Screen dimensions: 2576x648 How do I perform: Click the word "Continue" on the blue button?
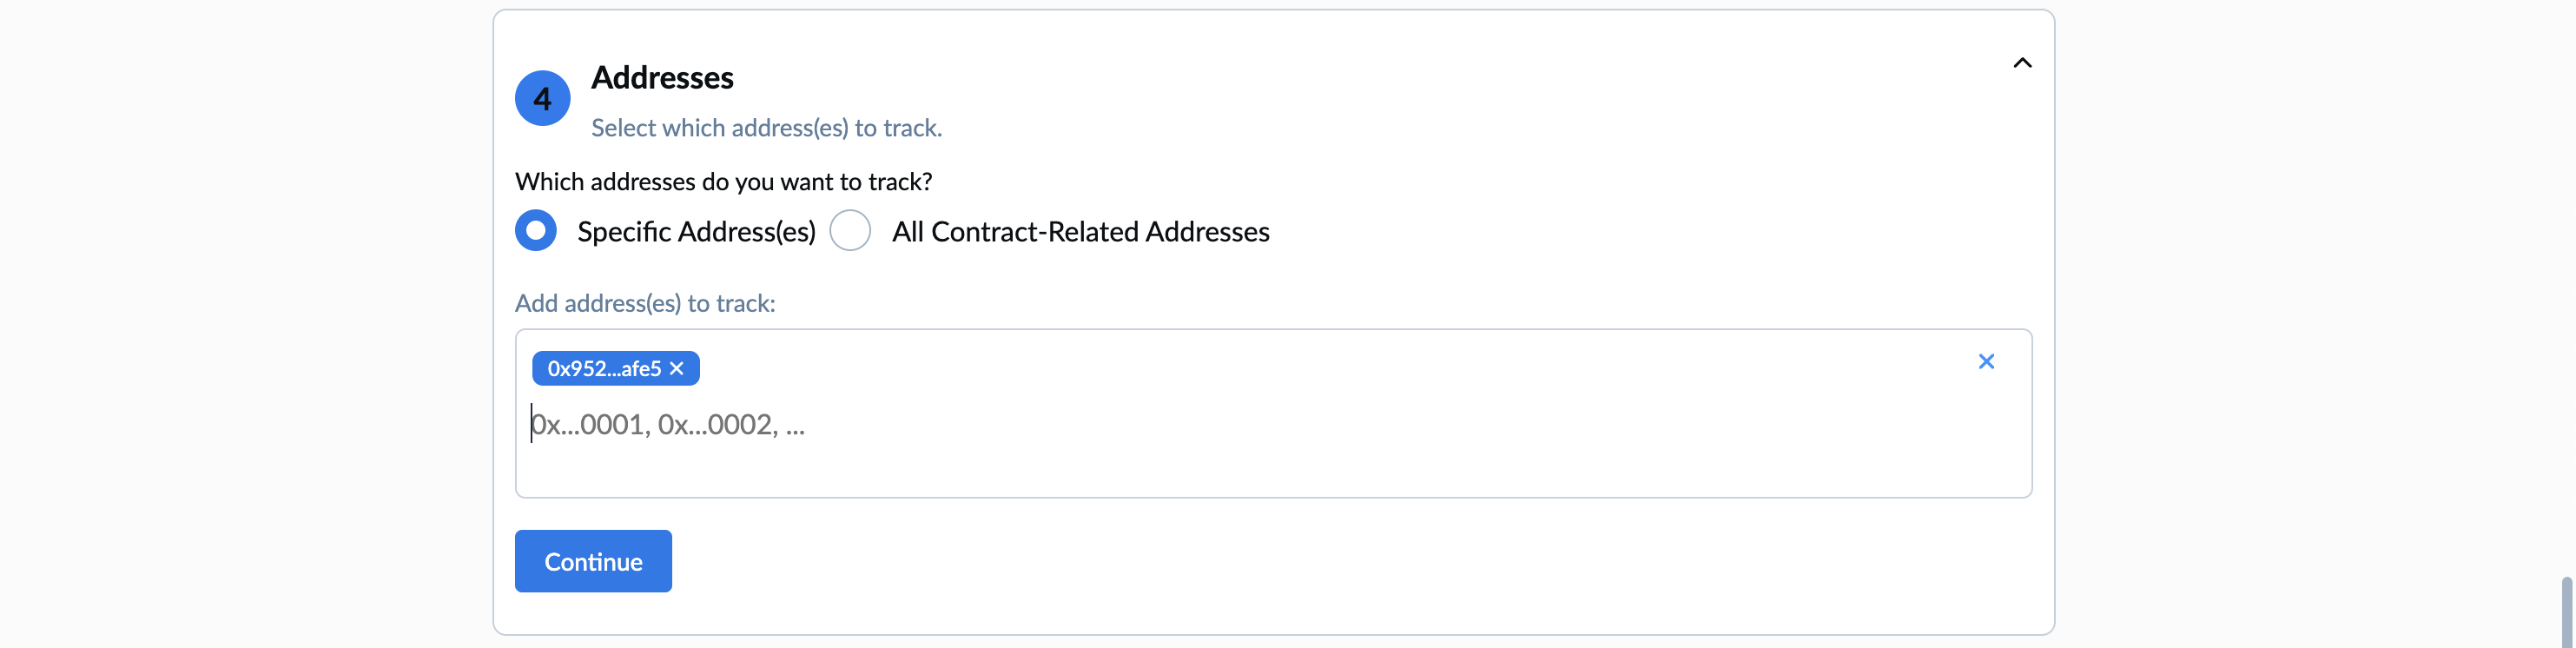point(593,562)
